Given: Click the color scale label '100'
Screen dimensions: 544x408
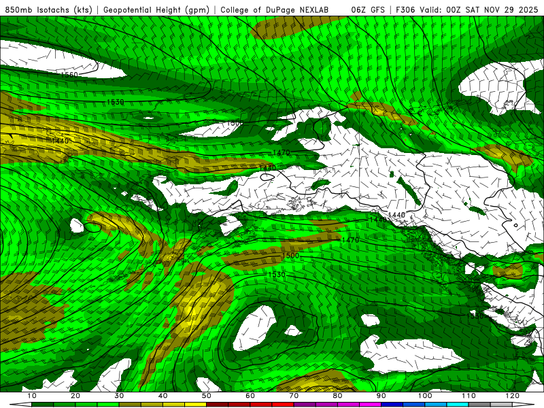Looking at the screenshot, I should (425, 396).
